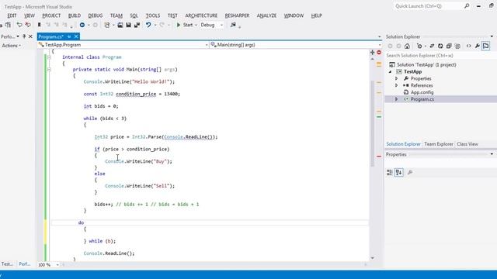Click the New Project toolbar icon
This screenshot has height=279, width=497.
107,25
